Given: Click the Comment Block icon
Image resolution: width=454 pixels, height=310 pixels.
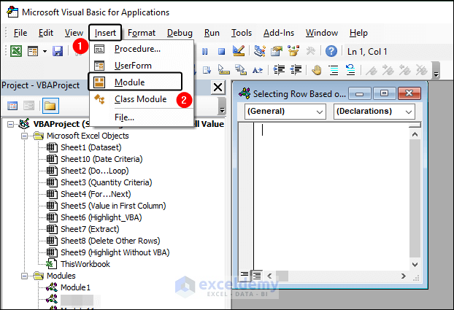Looking at the screenshot, I should (334, 70).
